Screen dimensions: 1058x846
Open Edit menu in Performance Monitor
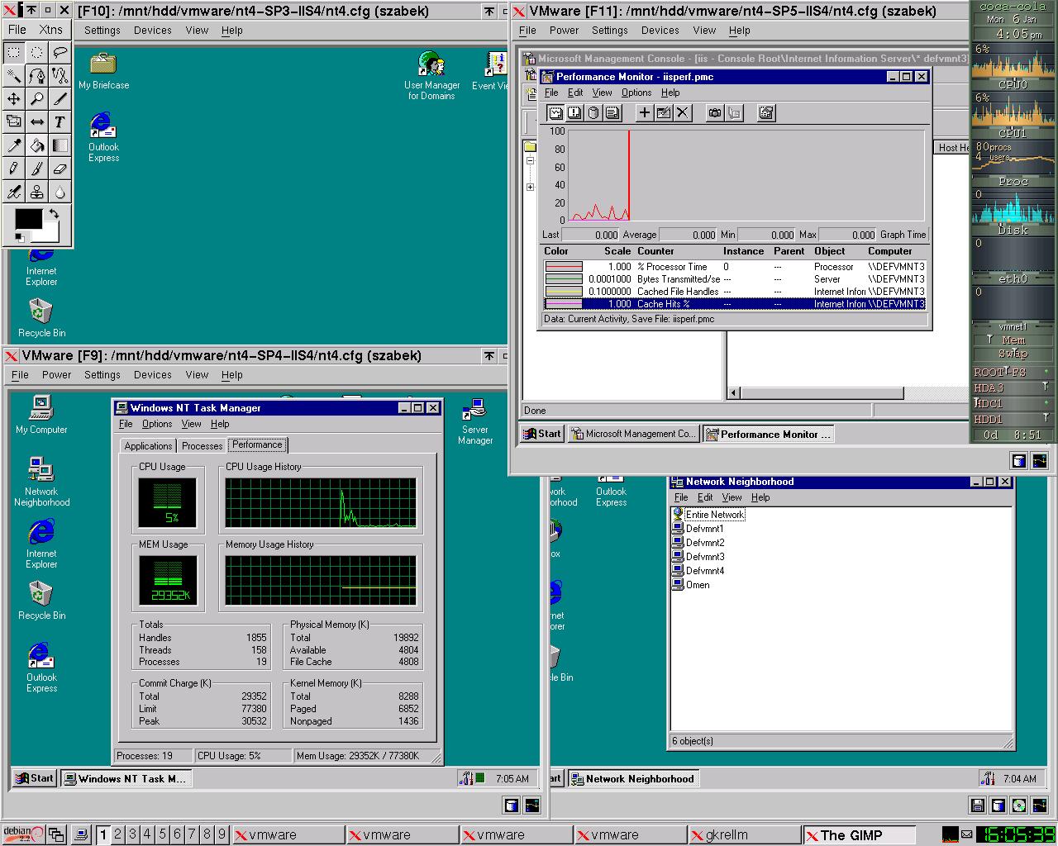coord(575,93)
